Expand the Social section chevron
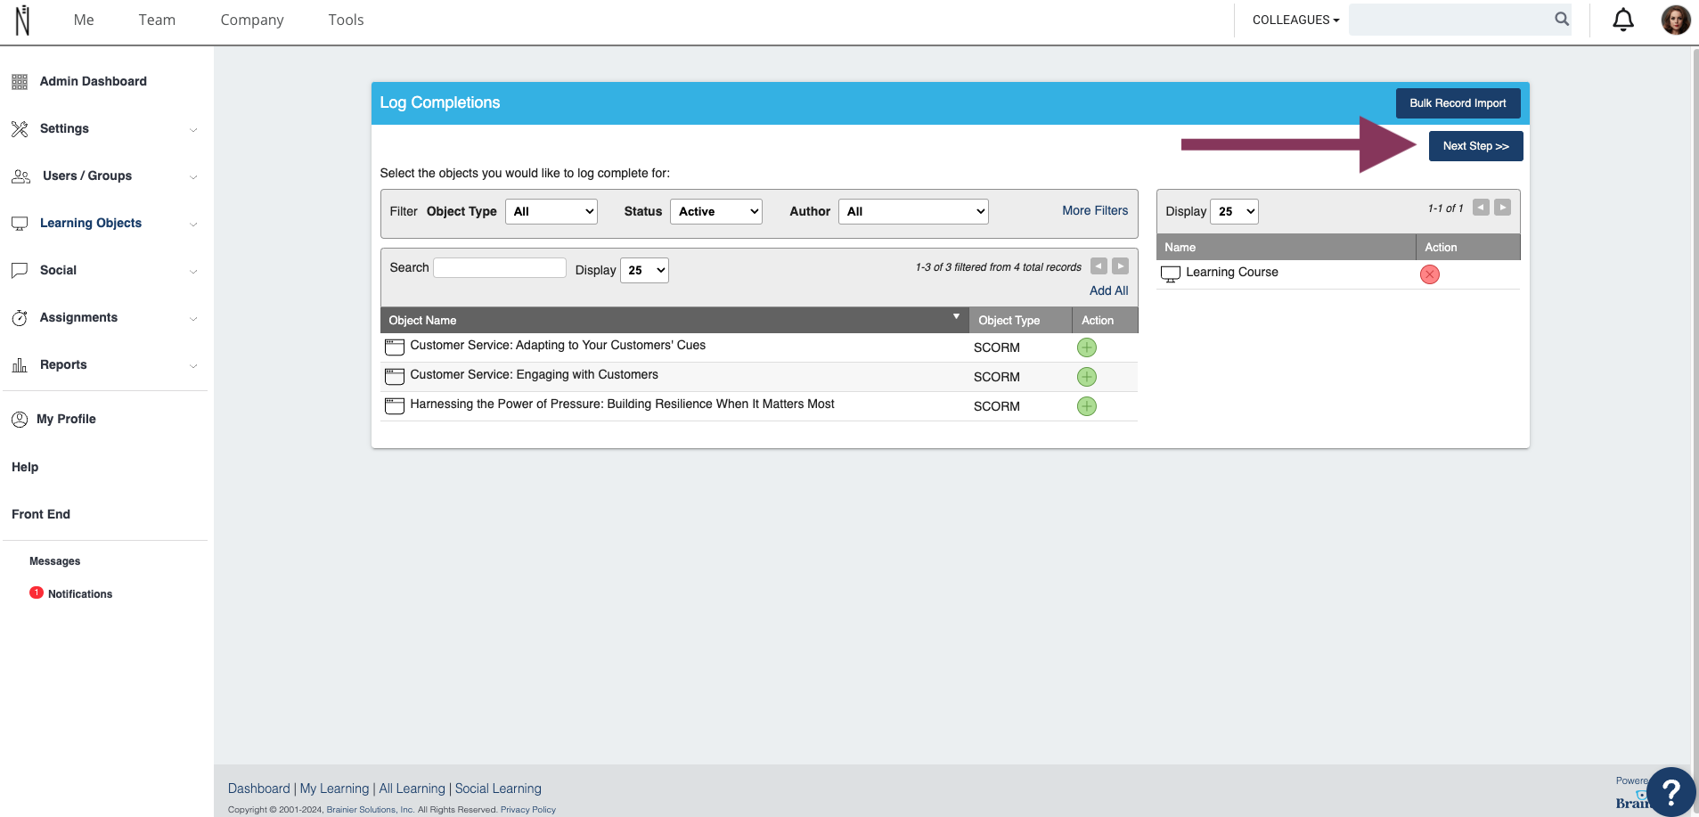The width and height of the screenshot is (1699, 817). pos(193,272)
